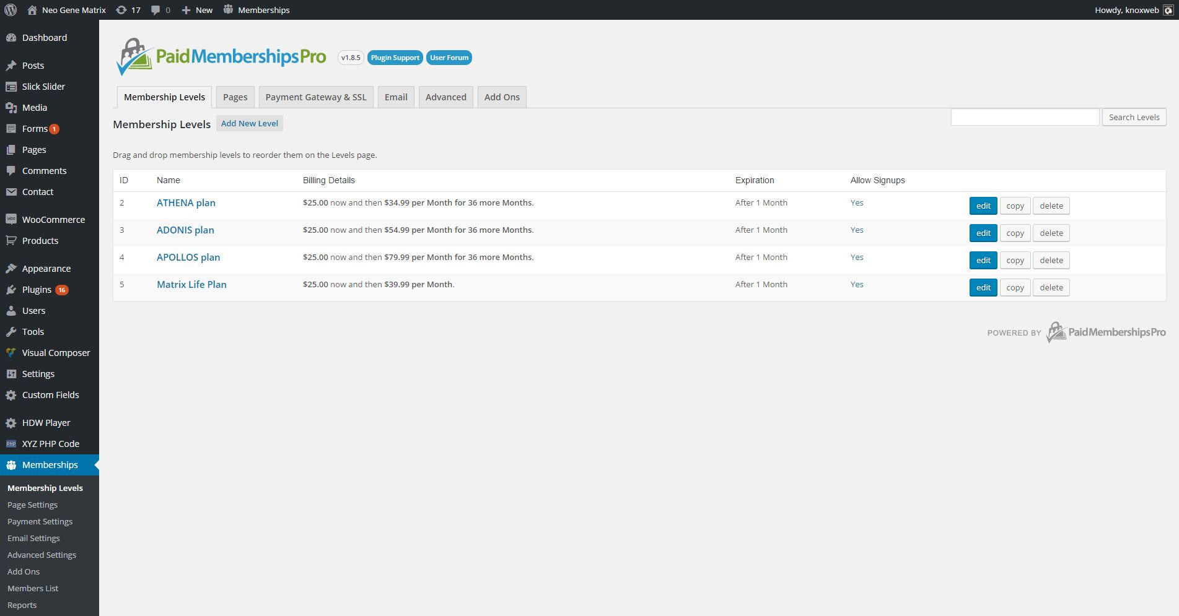Viewport: 1179px width, 616px height.
Task: Click the WooCommerce icon
Action: pos(11,220)
